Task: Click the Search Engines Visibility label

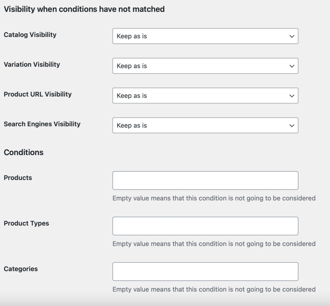Action: [42, 124]
